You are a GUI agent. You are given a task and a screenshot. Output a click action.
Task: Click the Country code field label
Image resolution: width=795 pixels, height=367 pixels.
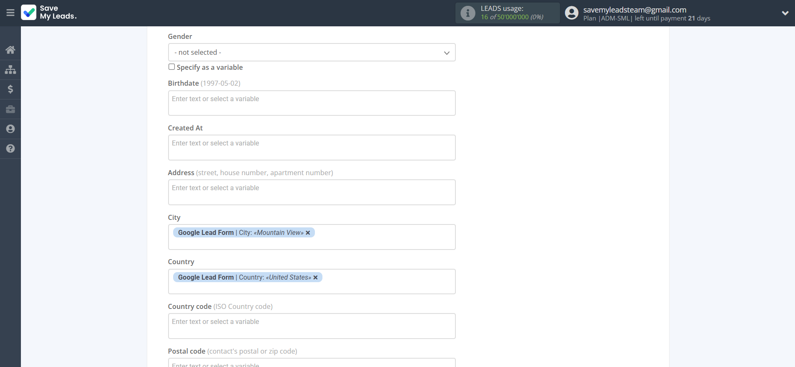(189, 306)
